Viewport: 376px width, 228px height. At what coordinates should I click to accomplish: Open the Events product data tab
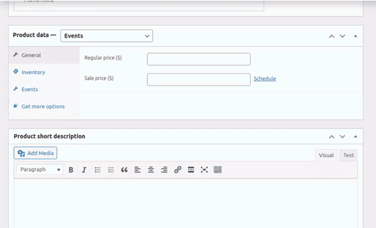44,89
